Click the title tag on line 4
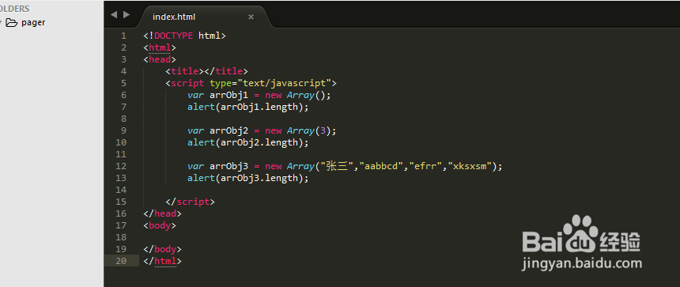The height and width of the screenshot is (287, 680). [206, 71]
